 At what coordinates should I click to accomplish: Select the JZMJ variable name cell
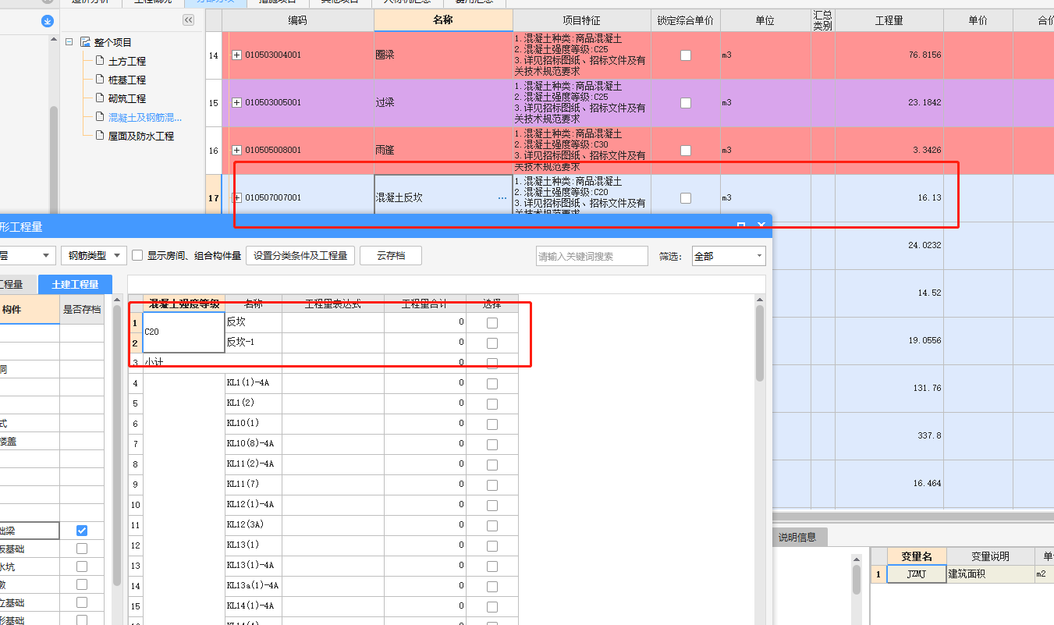coord(916,574)
